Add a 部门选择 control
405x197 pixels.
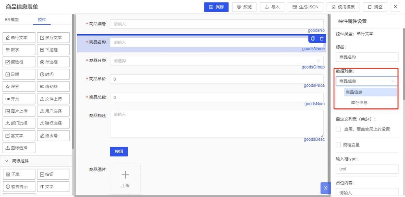[19, 123]
